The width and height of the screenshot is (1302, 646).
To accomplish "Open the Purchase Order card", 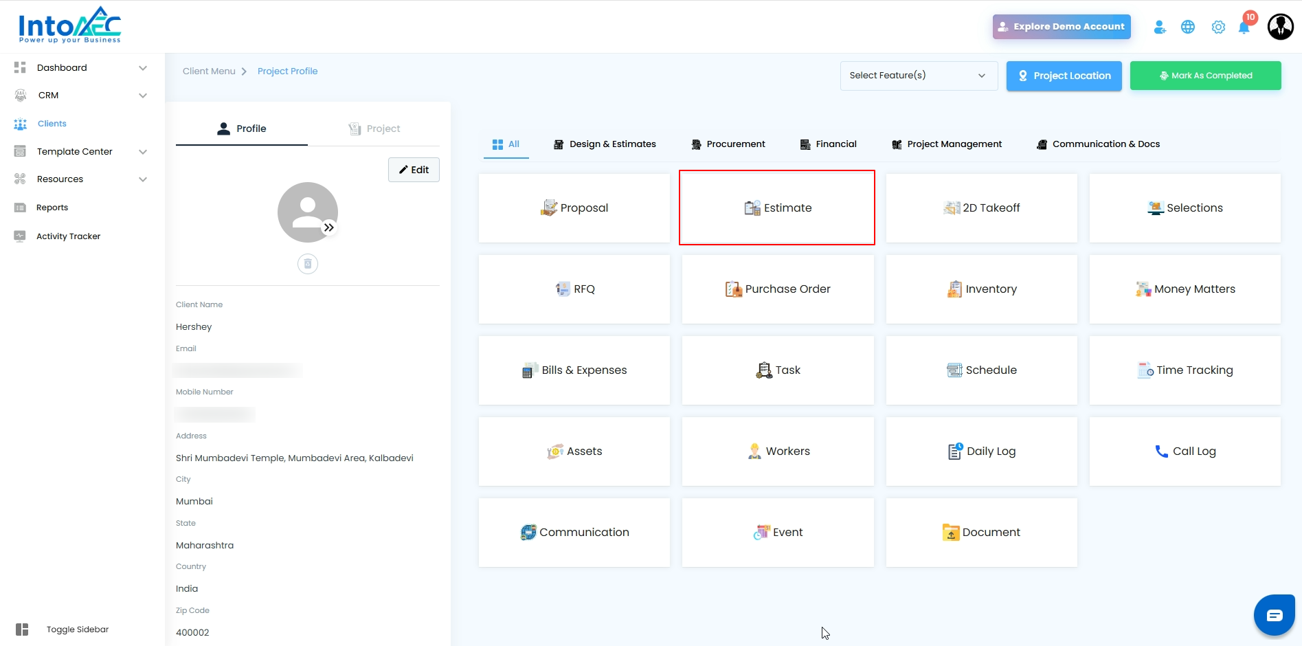I will coord(778,289).
